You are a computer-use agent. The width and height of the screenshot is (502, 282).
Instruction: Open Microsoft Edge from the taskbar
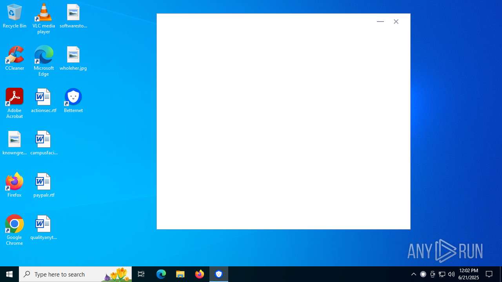click(161, 274)
